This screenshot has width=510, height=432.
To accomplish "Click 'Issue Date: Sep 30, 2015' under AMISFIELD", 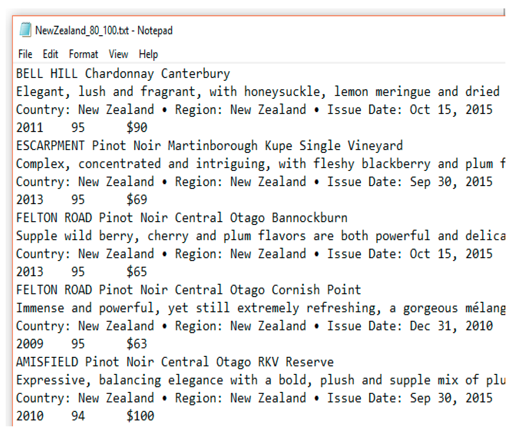I will tap(409, 398).
